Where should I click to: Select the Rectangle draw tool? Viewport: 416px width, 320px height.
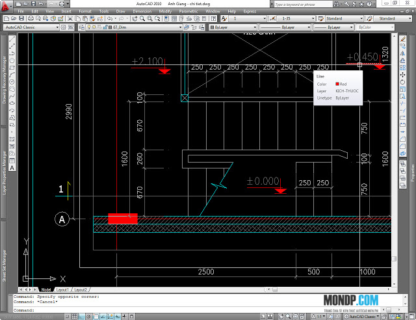[12, 68]
